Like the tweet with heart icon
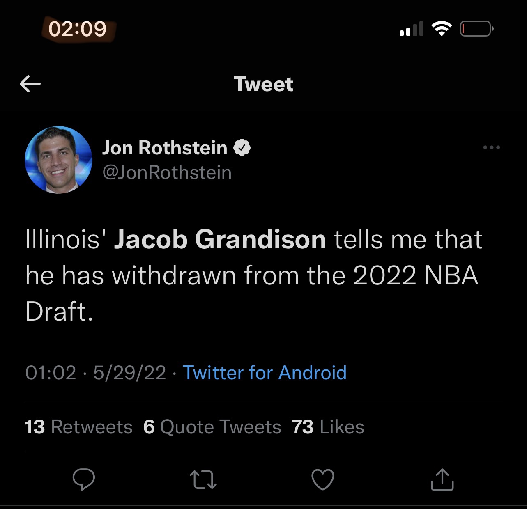527x509 pixels. [323, 479]
